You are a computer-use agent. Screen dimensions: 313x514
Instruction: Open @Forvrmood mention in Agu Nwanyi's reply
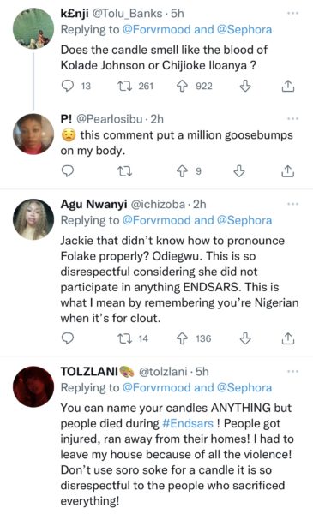(x=156, y=220)
